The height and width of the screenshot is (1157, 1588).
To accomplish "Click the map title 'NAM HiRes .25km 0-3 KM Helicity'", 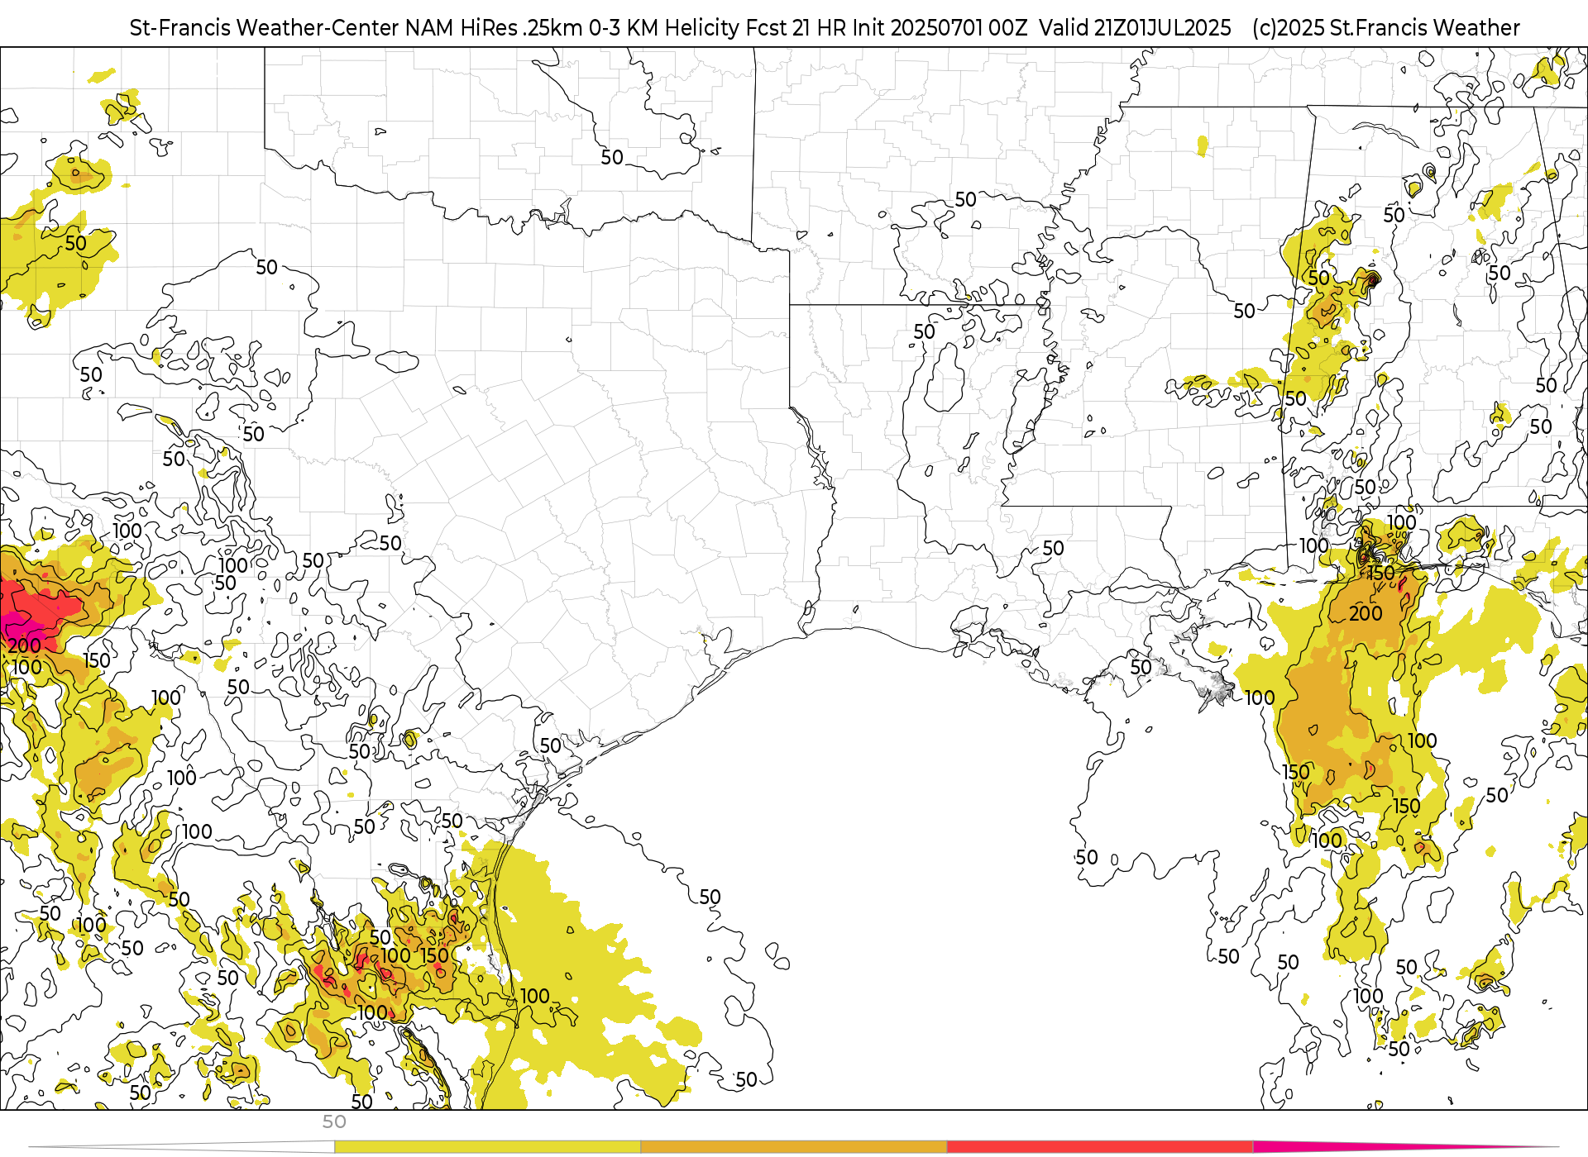I will pyautogui.click(x=572, y=28).
